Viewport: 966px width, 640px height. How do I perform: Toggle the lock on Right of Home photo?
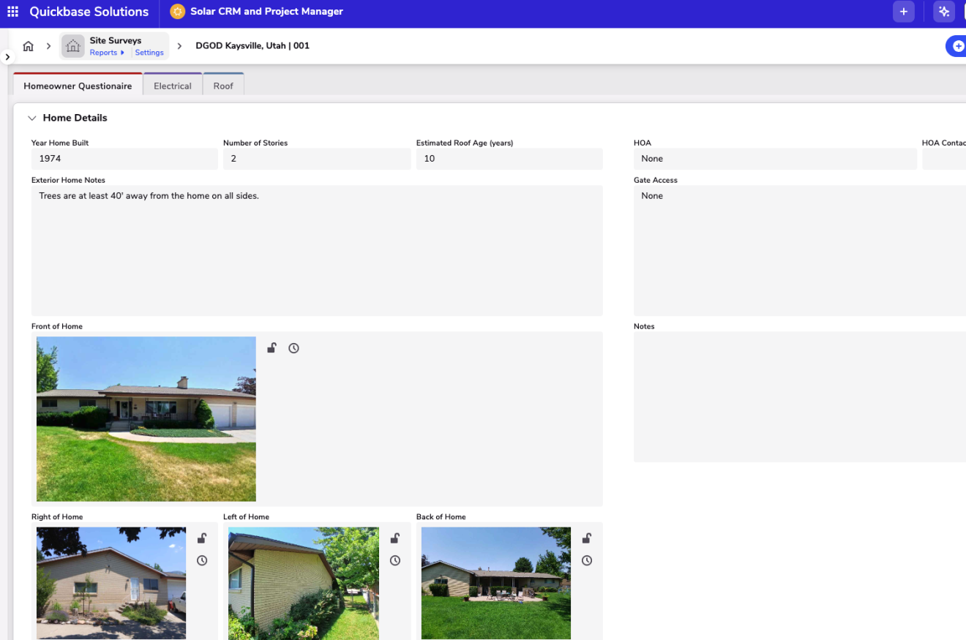pyautogui.click(x=202, y=538)
